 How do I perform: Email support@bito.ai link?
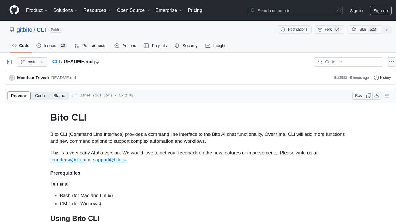[110, 160]
